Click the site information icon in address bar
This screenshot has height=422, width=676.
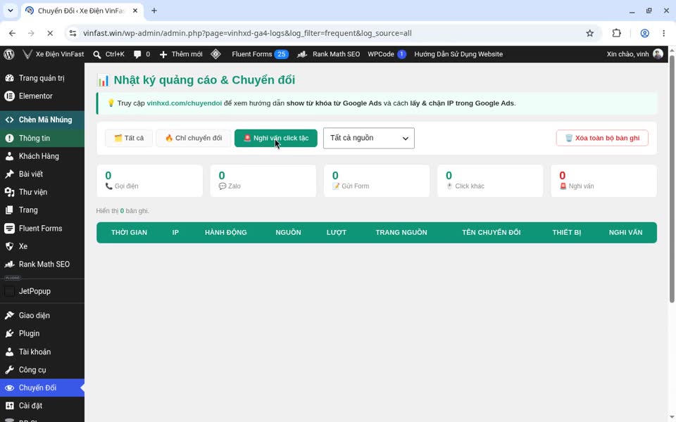pos(73,33)
